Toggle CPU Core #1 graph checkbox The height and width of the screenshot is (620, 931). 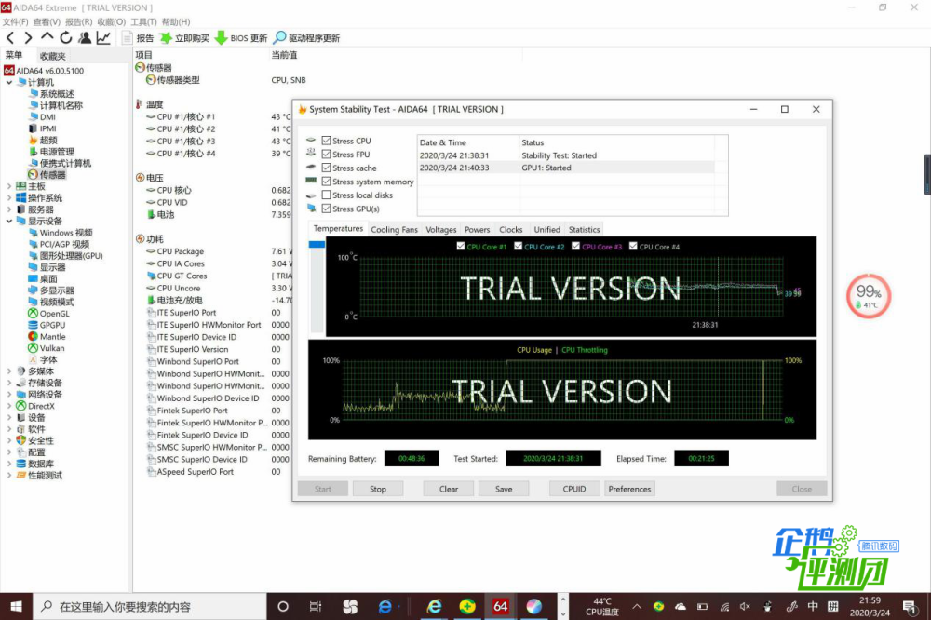pyautogui.click(x=461, y=246)
